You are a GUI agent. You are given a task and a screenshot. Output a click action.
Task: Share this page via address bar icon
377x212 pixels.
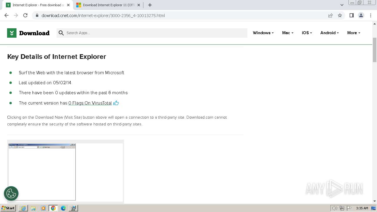coord(330,15)
